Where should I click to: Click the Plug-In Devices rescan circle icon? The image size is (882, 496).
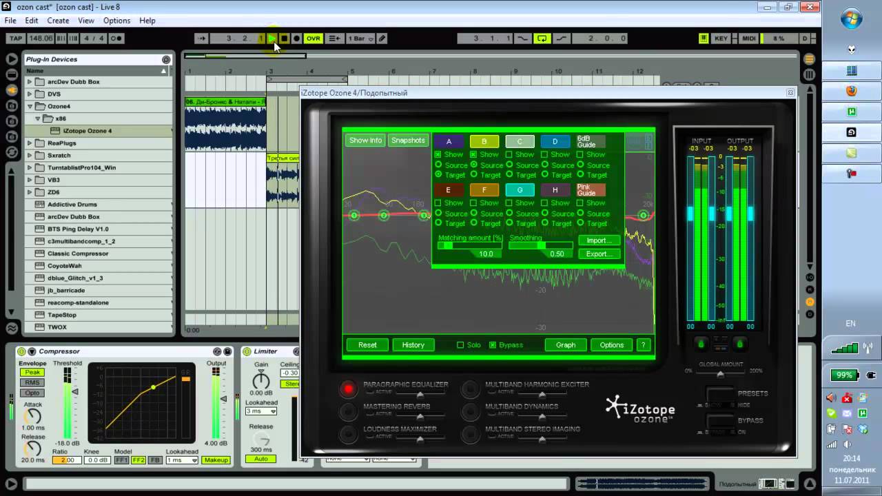166,59
